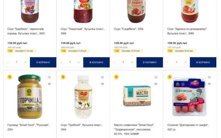
Task: Open Сосиски Докторские от шефа product link
Action: 188,127
